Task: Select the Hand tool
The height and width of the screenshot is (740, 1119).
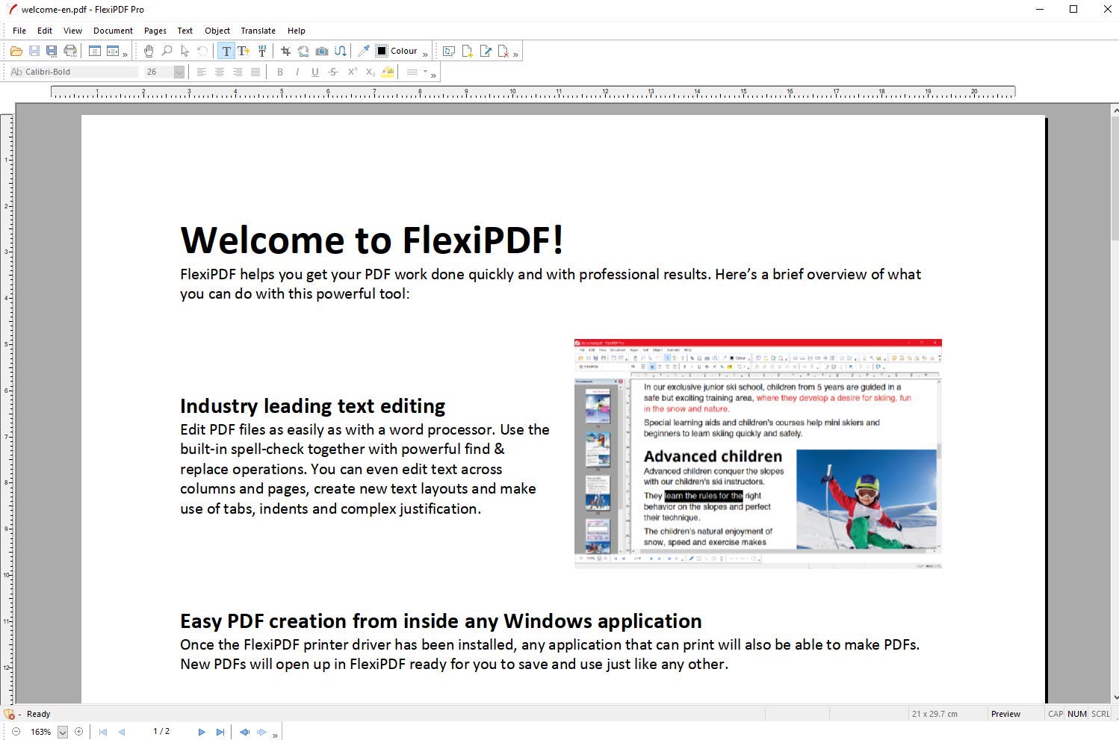Action: [149, 51]
